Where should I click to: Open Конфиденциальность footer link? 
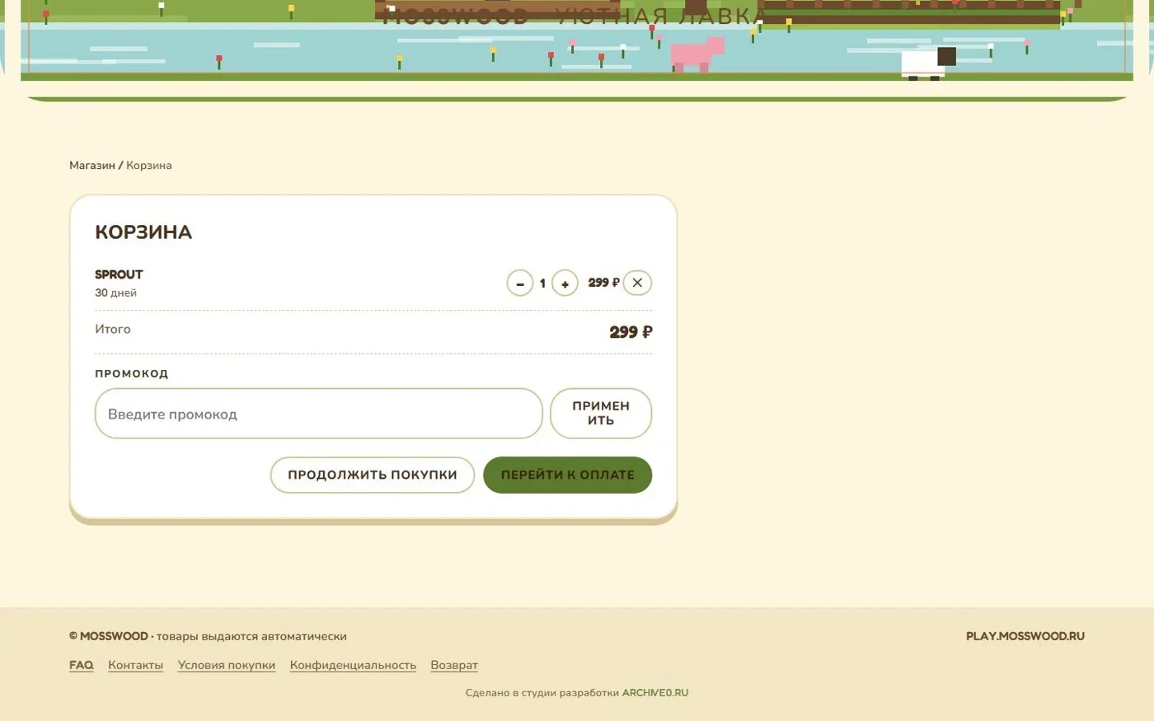[x=353, y=665]
